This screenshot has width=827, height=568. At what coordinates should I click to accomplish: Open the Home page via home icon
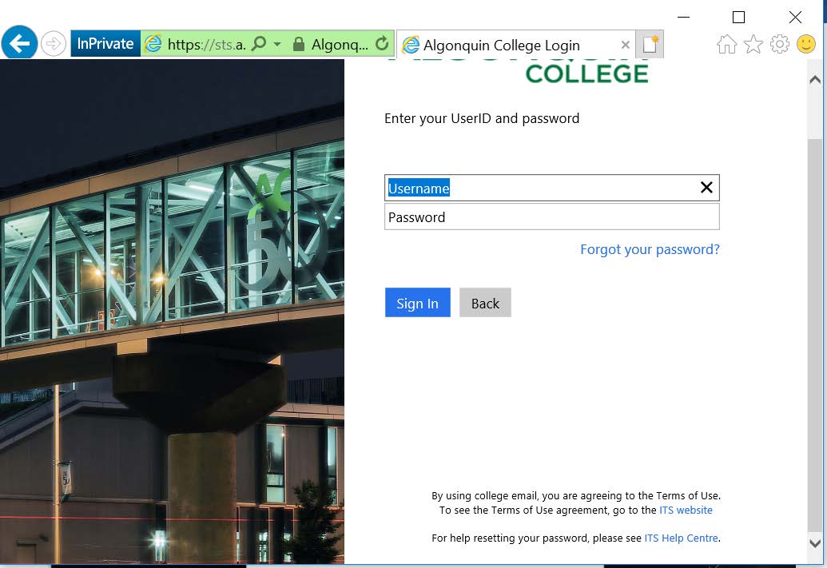point(726,46)
